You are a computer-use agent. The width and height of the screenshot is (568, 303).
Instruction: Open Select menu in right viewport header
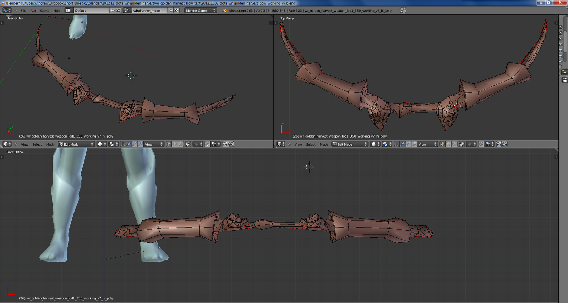(x=311, y=144)
